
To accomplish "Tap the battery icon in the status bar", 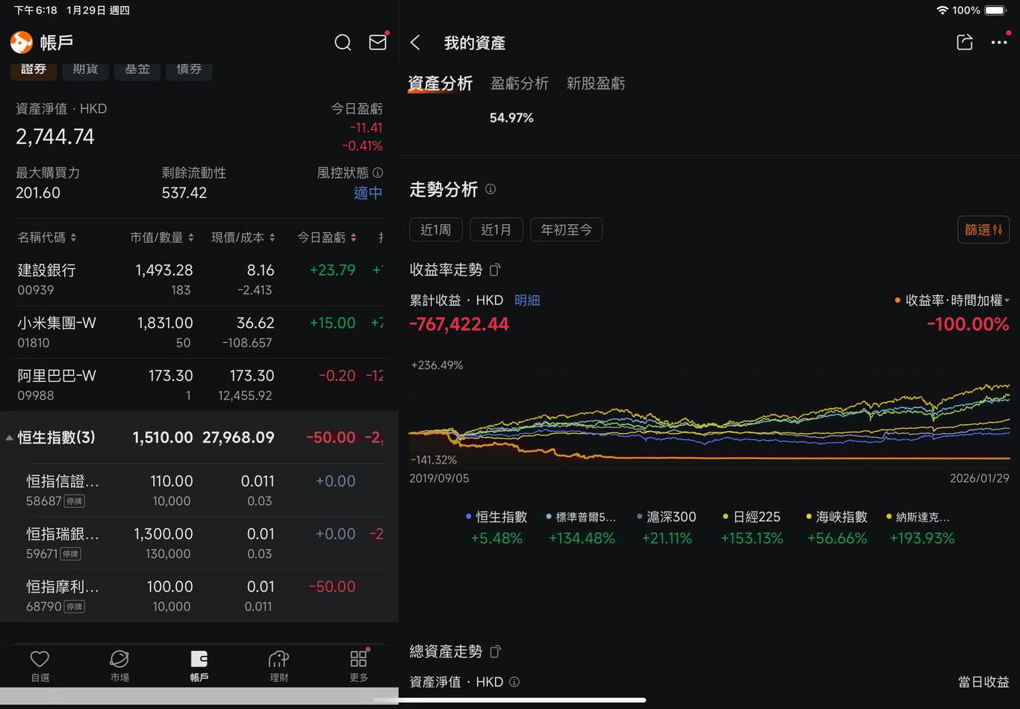I will pos(996,10).
